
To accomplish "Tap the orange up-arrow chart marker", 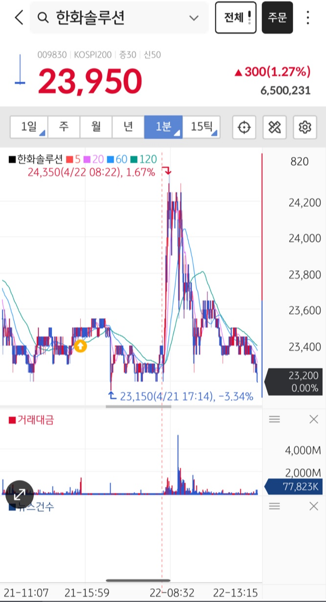I will [x=80, y=347].
